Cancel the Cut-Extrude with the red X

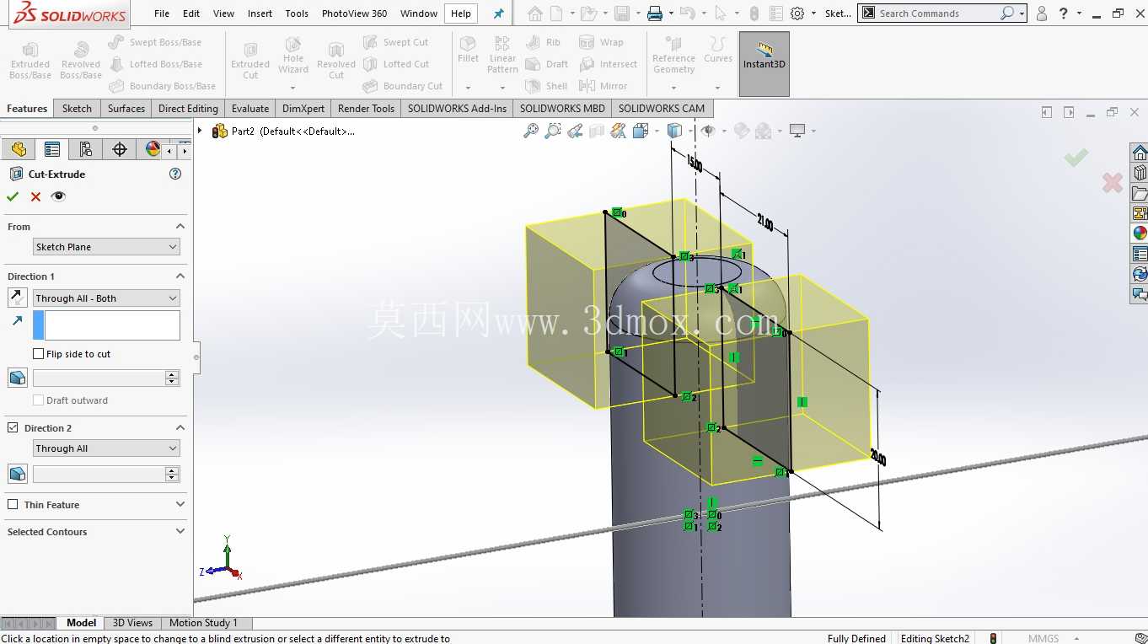35,196
